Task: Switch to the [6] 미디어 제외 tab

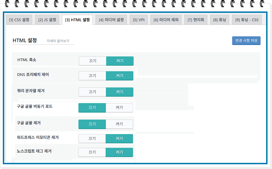Action: click(166, 20)
